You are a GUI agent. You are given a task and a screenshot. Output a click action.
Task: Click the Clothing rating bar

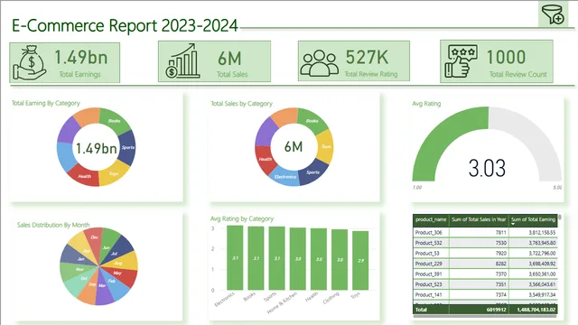pos(340,259)
